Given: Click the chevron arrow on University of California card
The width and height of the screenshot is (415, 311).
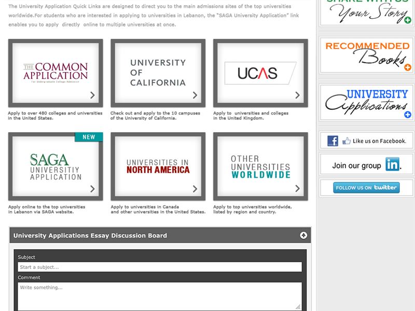Looking at the screenshot, I should click(195, 95).
